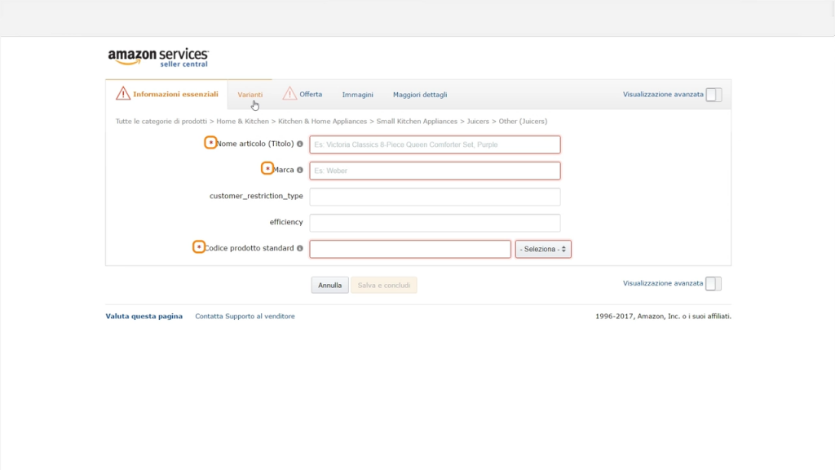
Task: Click info icon next to Nome articolo (Titolo)
Action: [300, 144]
